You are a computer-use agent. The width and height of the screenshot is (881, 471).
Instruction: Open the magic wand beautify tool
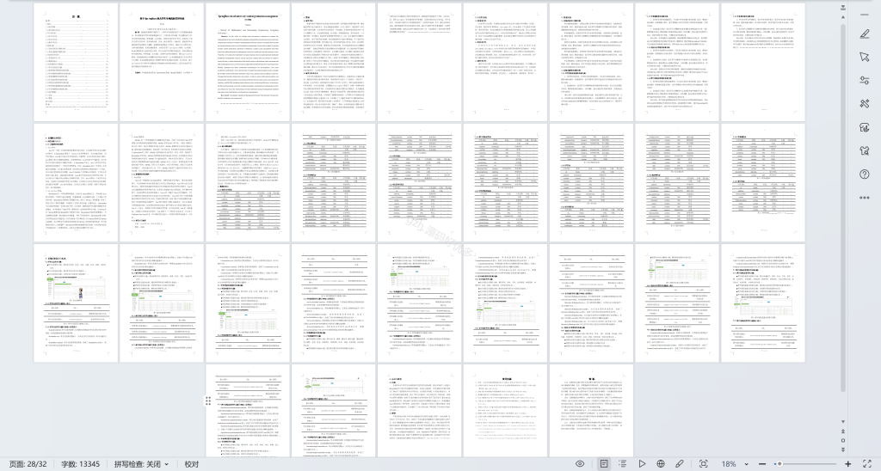click(864, 104)
